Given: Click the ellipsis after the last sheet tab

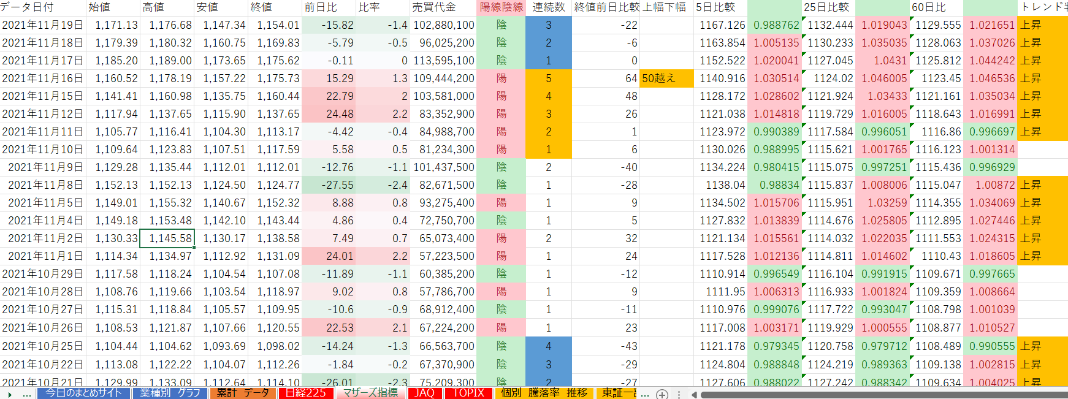Looking at the screenshot, I should (645, 394).
